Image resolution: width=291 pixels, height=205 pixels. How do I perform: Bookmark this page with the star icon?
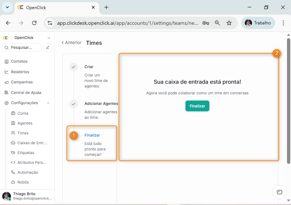229,23
